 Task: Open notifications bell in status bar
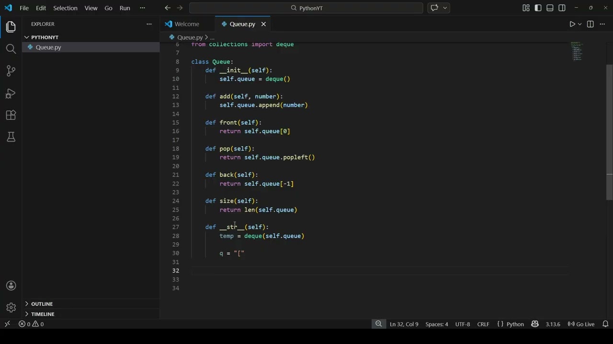point(605,324)
